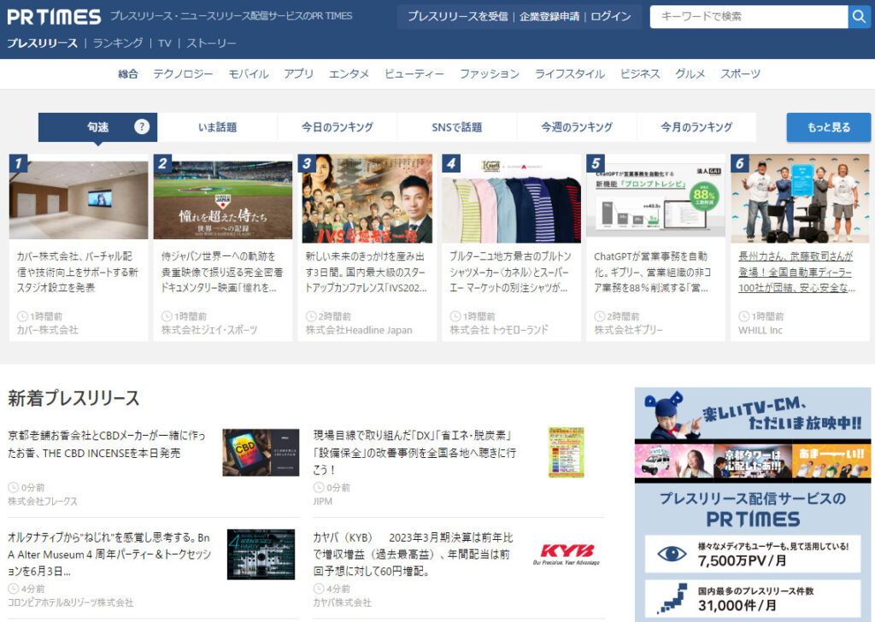Open rank 4 striped shirts thumbnail
Screen dimensions: 875x622
[511, 199]
